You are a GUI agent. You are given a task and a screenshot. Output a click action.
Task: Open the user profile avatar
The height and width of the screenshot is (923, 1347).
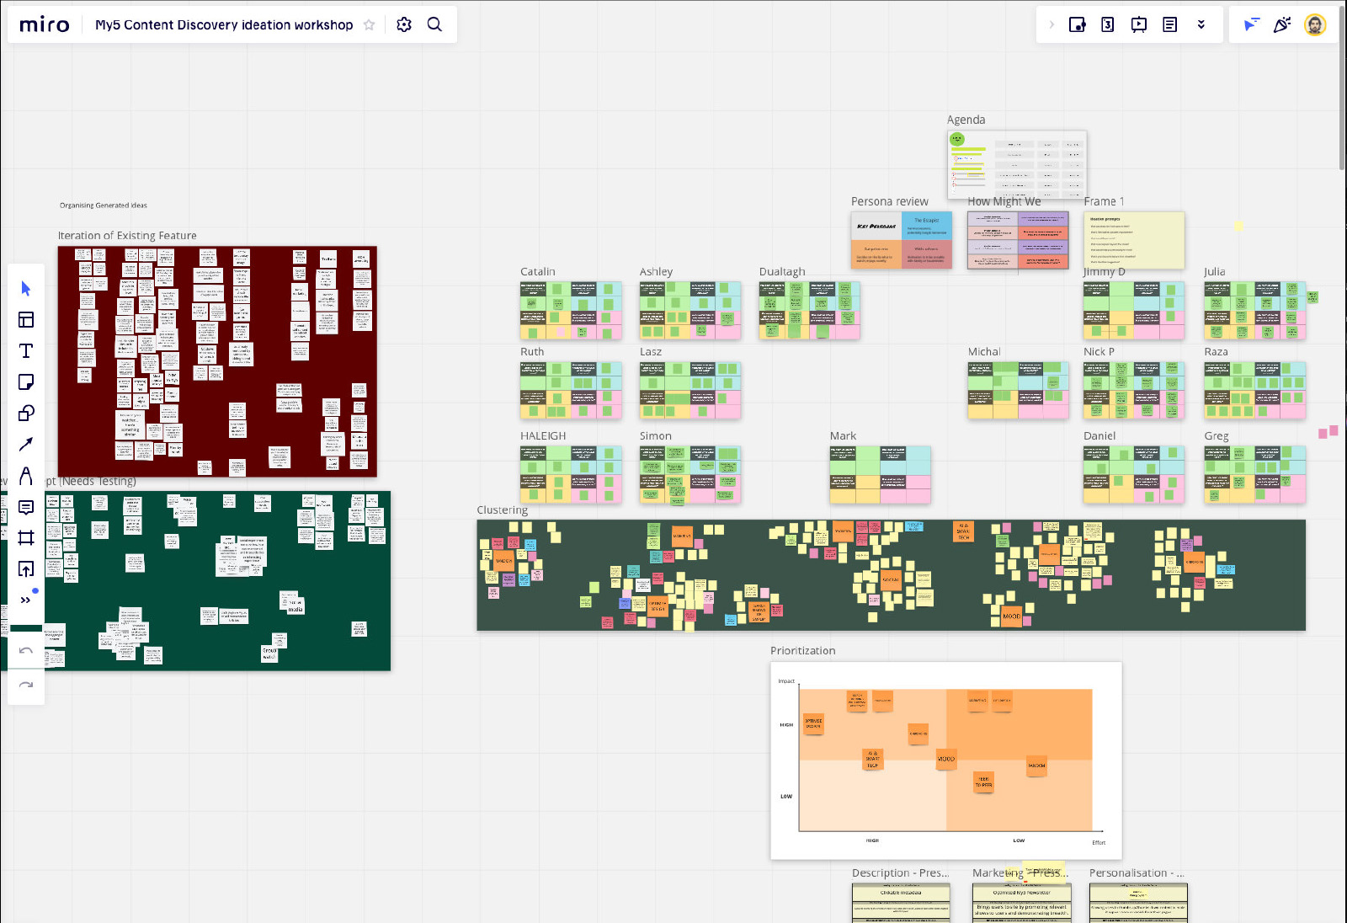point(1315,25)
